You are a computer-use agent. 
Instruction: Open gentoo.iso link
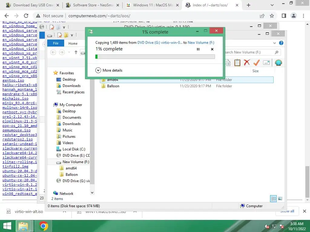13,80
